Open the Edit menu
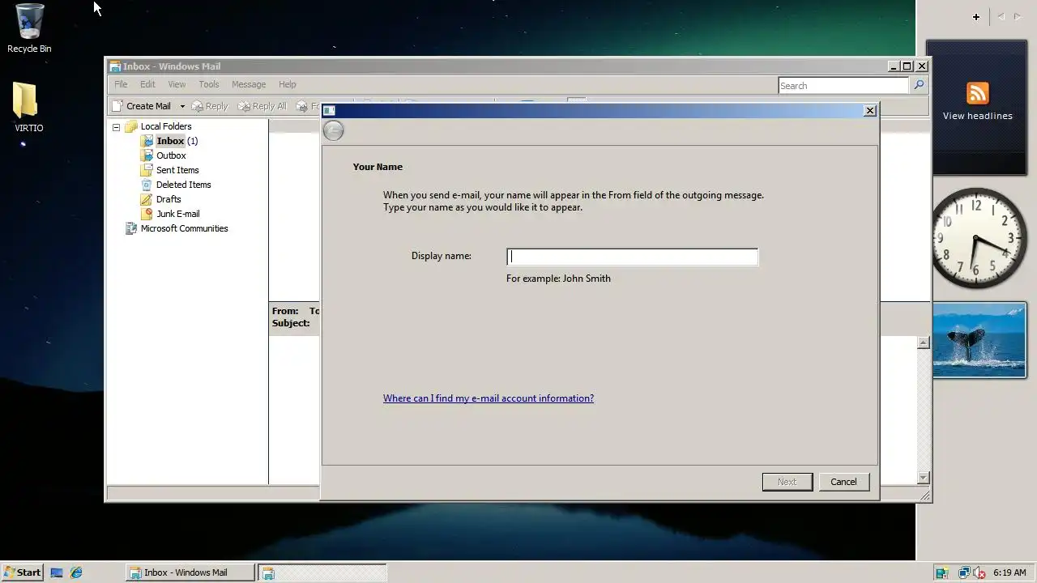The width and height of the screenshot is (1037, 583). [147, 84]
